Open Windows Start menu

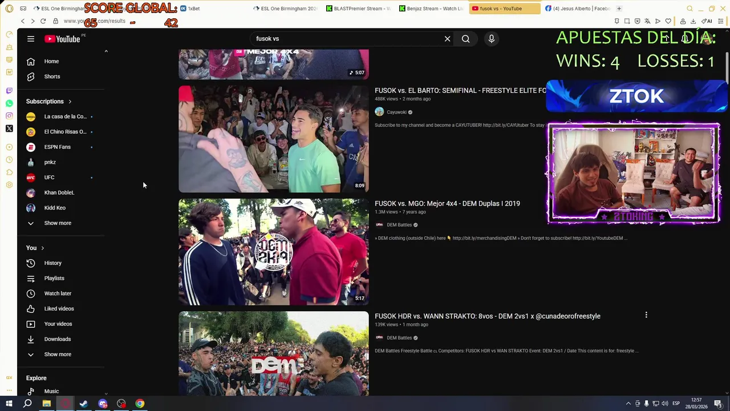[9, 404]
